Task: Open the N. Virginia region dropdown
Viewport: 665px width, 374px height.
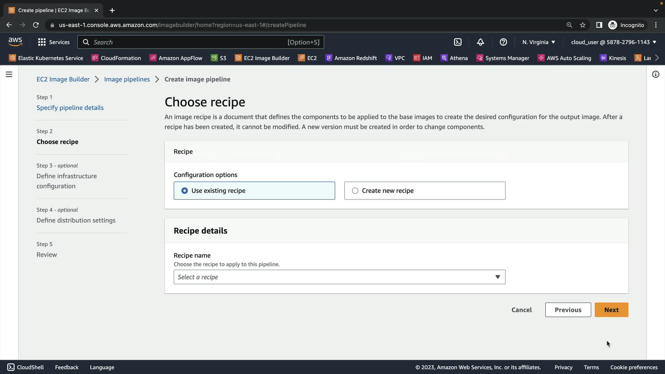Action: tap(539, 42)
